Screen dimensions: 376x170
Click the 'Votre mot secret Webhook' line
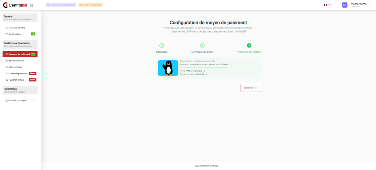pyautogui.click(x=193, y=74)
